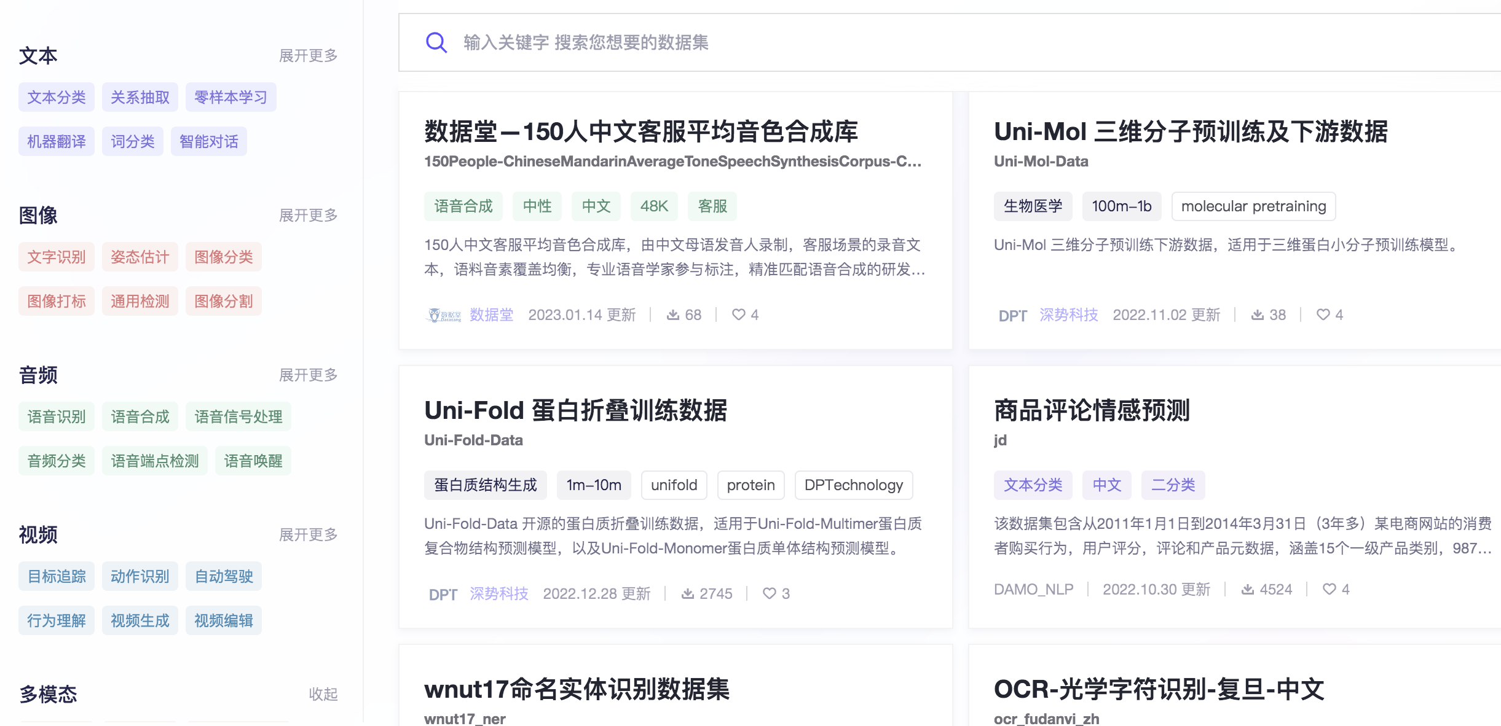Expand more options in 音频 section

[x=309, y=375]
